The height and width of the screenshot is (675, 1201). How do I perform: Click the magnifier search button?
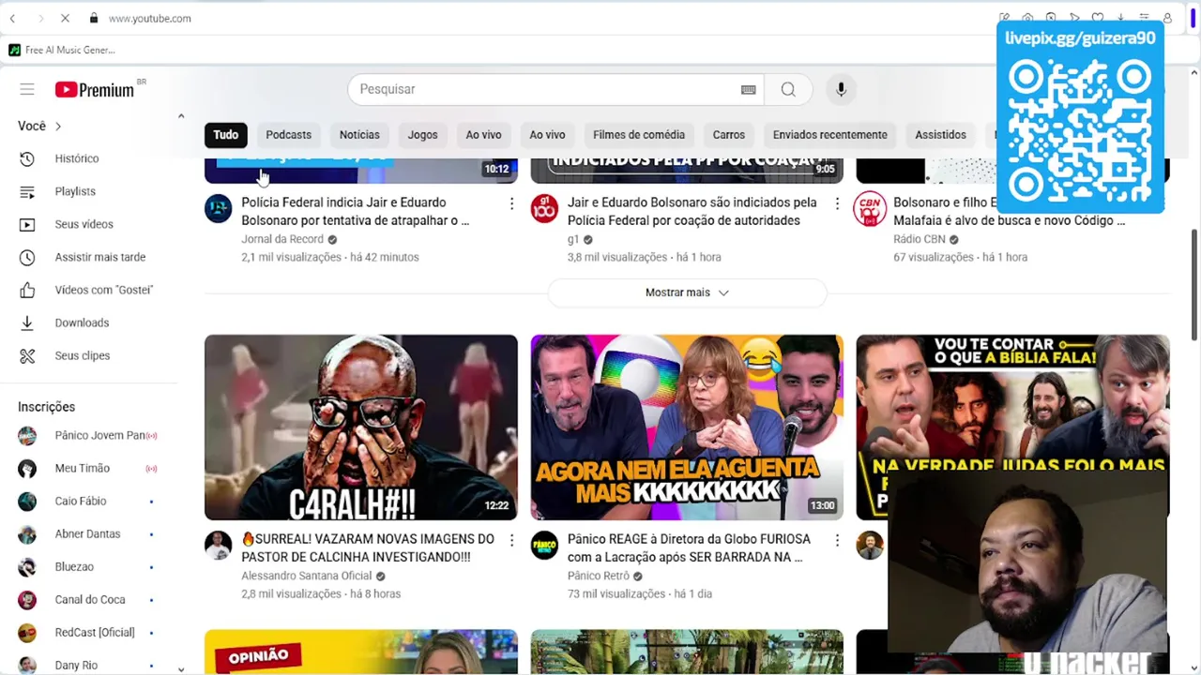pos(788,89)
